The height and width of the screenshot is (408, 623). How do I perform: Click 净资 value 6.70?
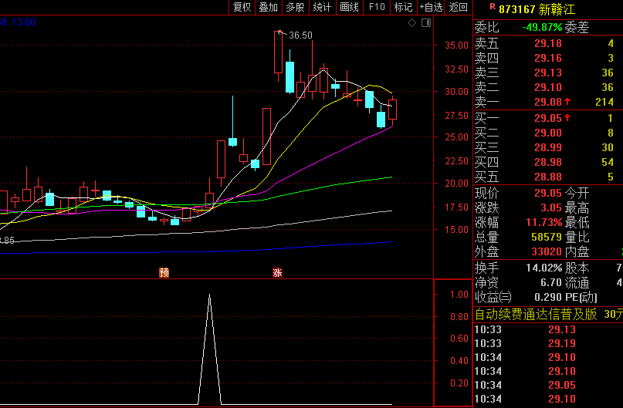(x=551, y=282)
